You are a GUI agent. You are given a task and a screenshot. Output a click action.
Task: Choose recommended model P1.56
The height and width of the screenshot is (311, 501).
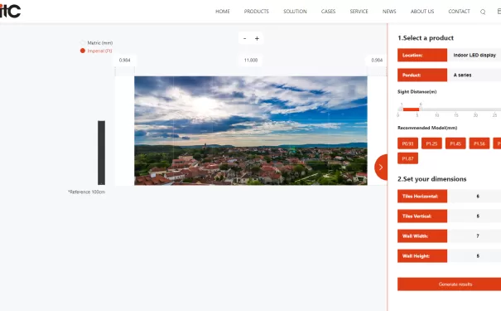[479, 143]
